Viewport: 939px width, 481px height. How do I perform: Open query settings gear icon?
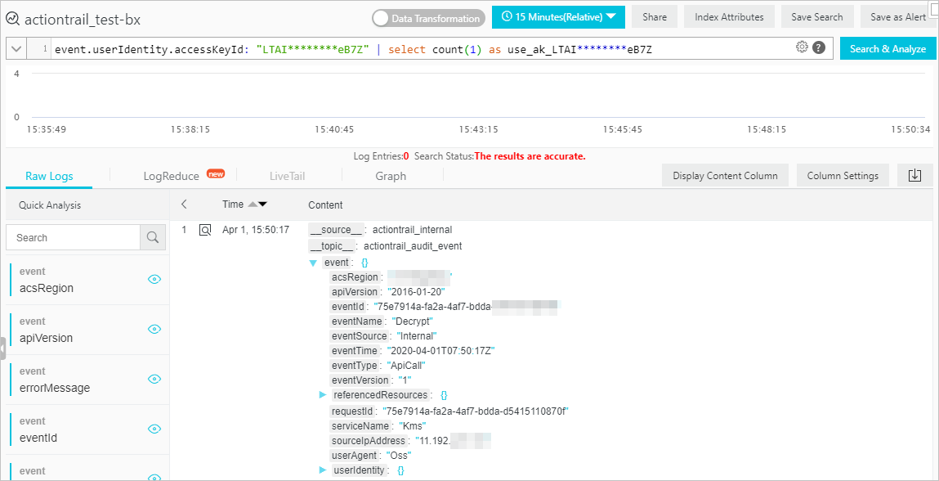pyautogui.click(x=802, y=47)
